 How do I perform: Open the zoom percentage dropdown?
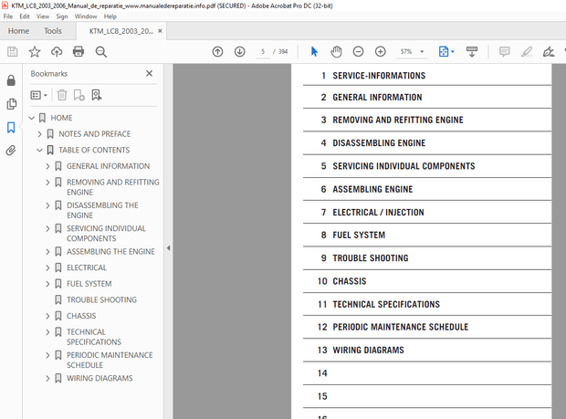pyautogui.click(x=422, y=52)
